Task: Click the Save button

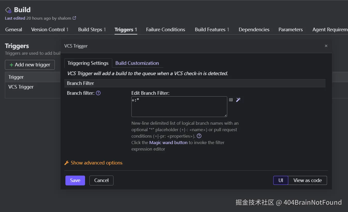Action: 75,180
